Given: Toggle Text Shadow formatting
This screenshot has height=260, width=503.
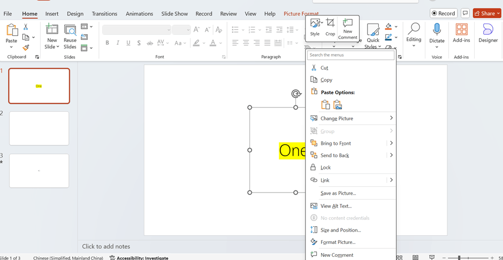Looking at the screenshot, I should point(139,43).
